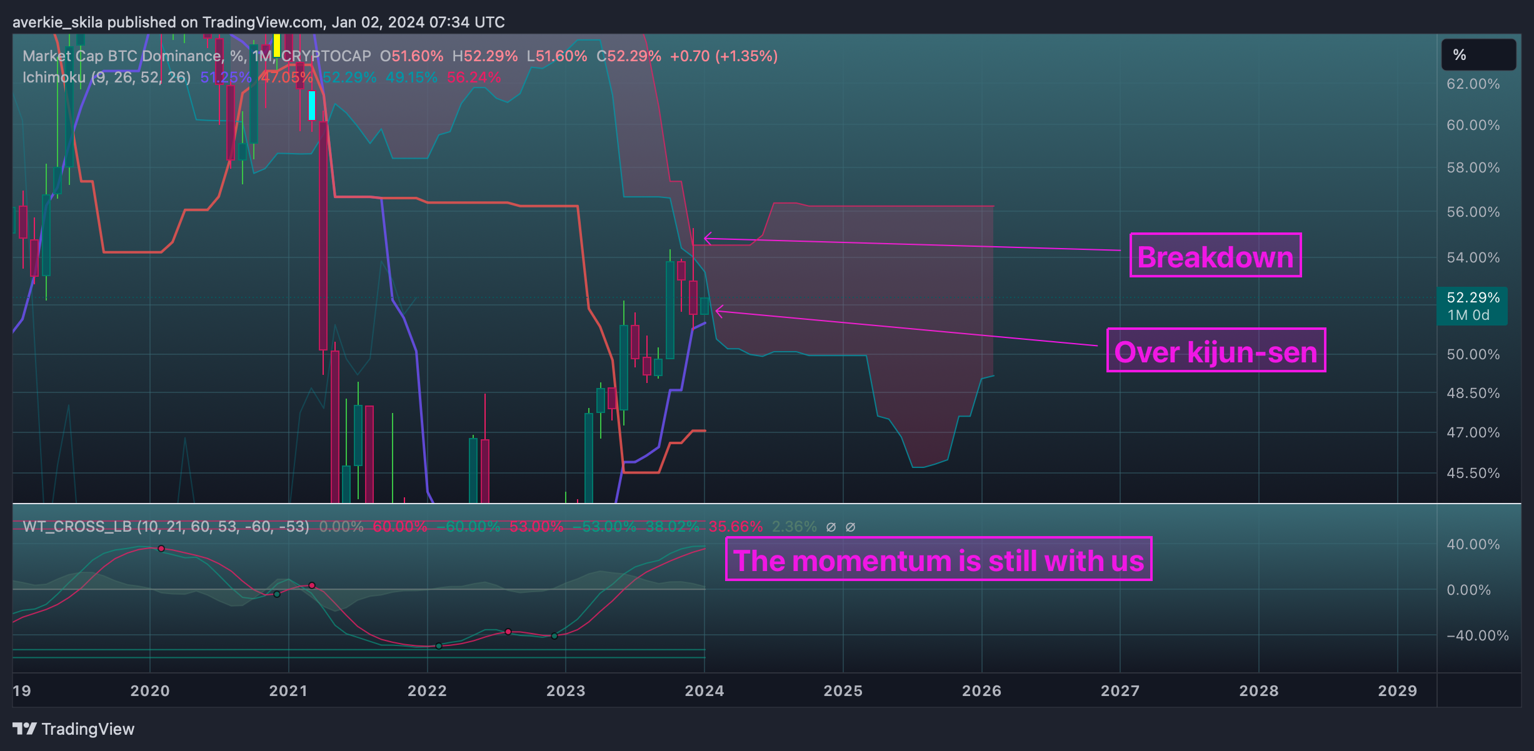Screen dimensions: 1534x751
Task: Click the 54.00% price axis label
Action: (x=1473, y=257)
